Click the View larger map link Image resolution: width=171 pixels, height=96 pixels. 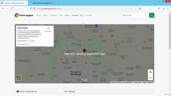pos(23,44)
